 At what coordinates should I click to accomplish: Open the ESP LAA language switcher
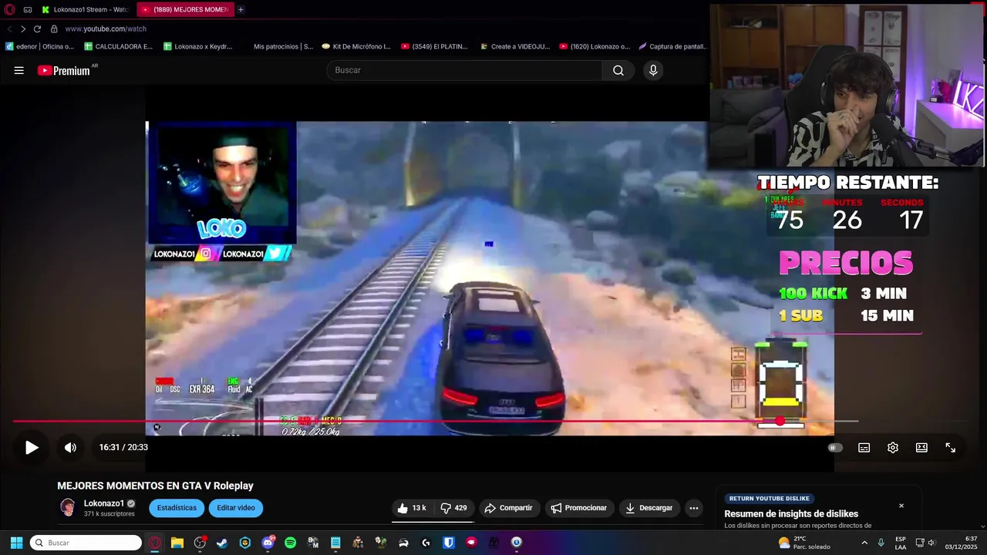click(901, 543)
